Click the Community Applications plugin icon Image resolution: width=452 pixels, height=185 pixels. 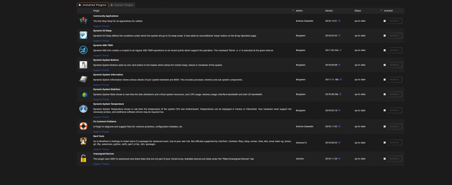coord(83,21)
